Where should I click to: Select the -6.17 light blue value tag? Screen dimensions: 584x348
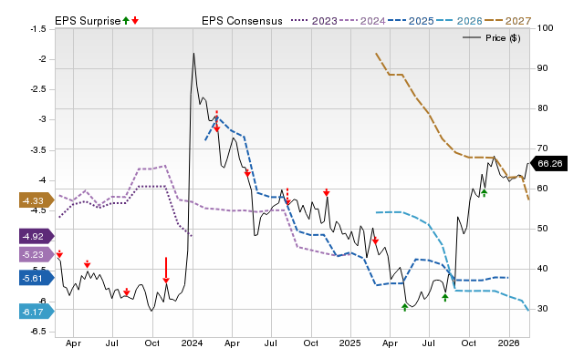[x=36, y=312]
